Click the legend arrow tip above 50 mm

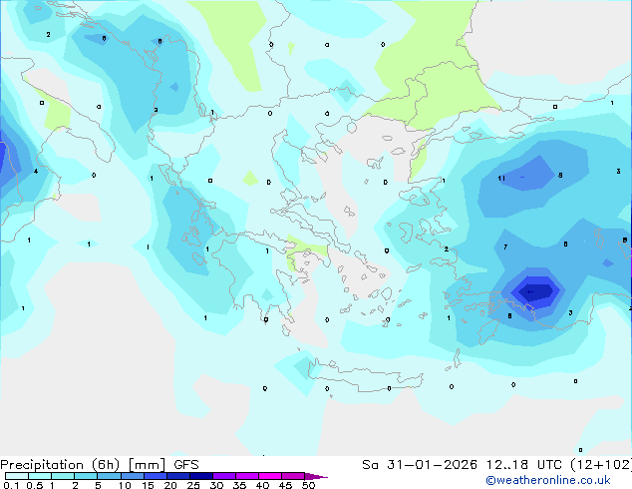[x=316, y=476]
